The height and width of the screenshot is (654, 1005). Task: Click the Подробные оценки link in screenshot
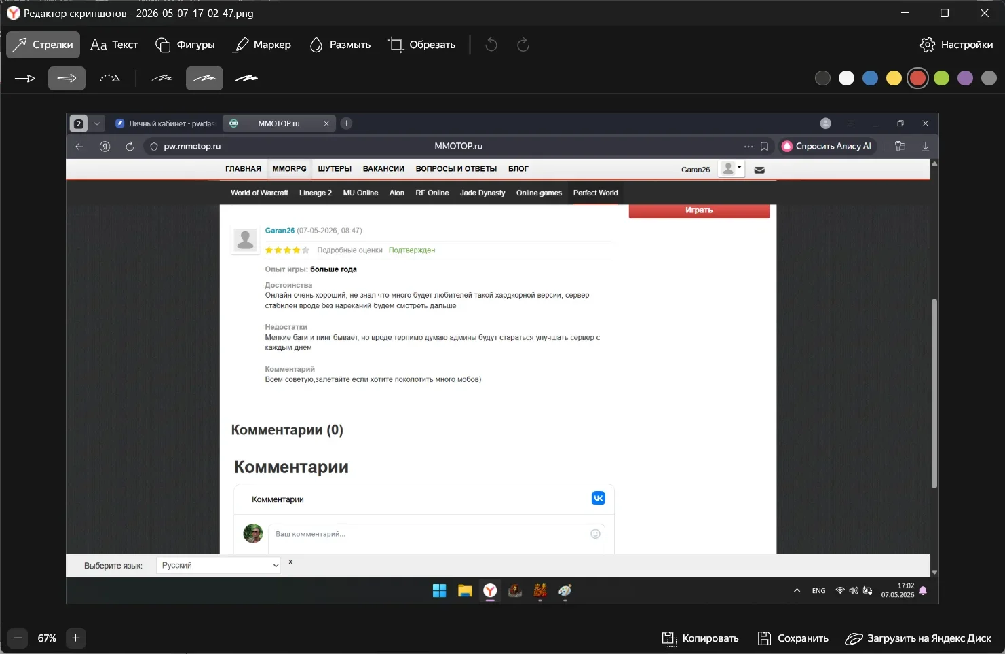(349, 250)
